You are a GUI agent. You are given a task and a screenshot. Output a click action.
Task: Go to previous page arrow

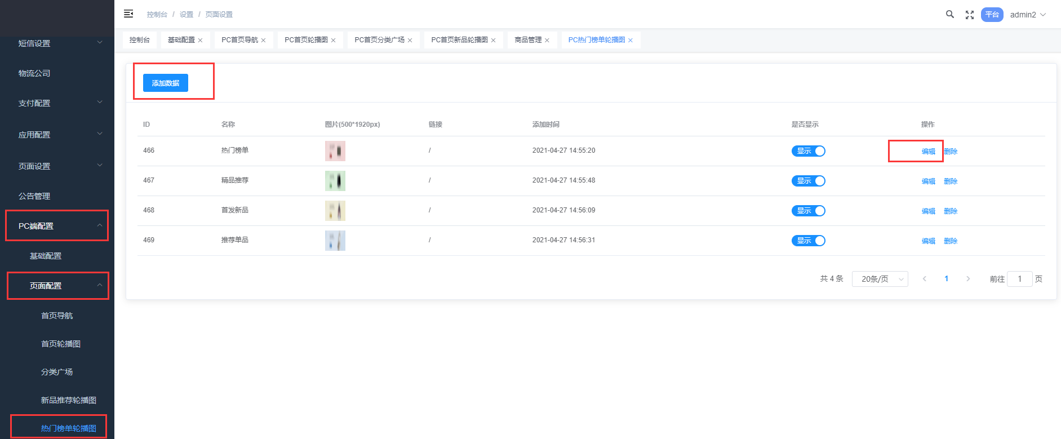[925, 279]
